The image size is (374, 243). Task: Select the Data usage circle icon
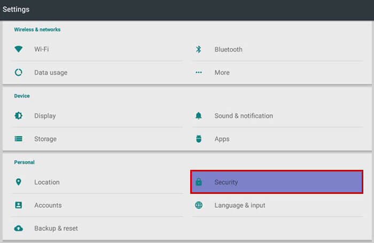pos(18,72)
